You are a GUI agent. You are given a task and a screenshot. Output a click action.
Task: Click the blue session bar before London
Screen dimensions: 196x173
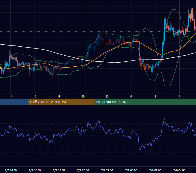coord(14,102)
